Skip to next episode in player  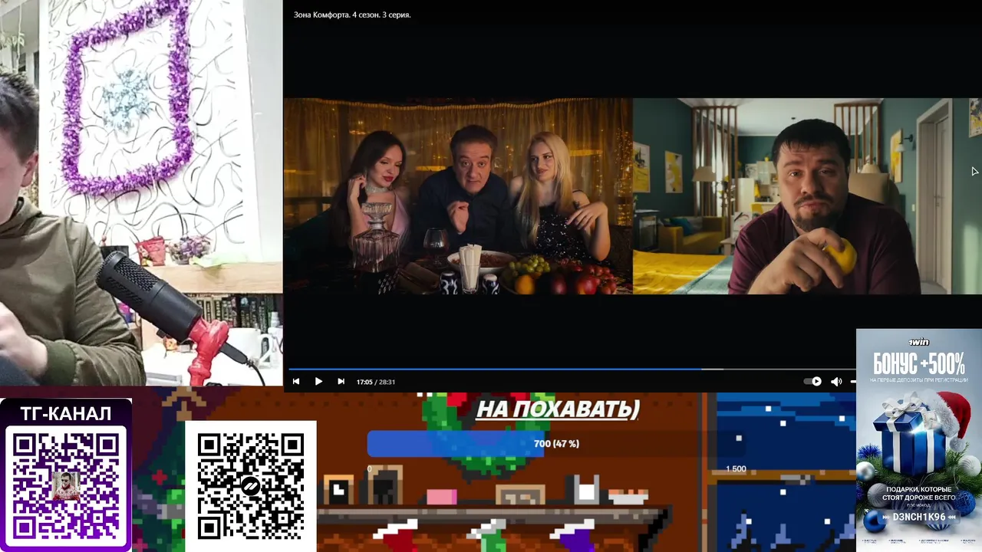point(341,382)
